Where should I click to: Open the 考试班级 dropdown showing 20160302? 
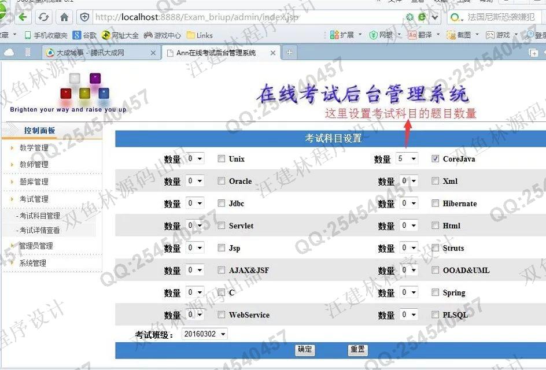205,334
